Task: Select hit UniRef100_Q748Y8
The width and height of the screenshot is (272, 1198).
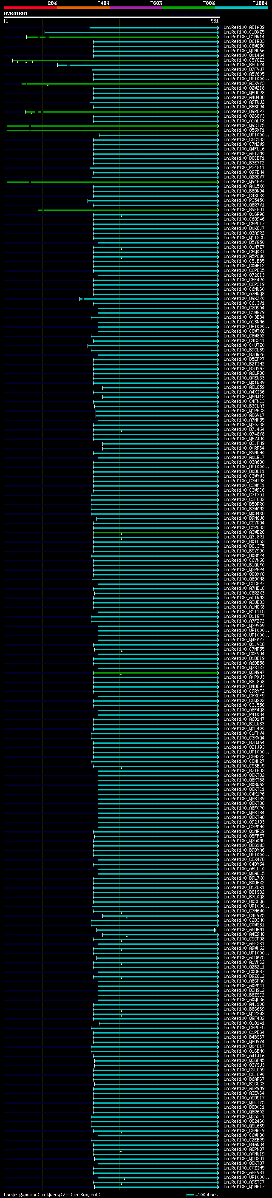Action: [244, 434]
